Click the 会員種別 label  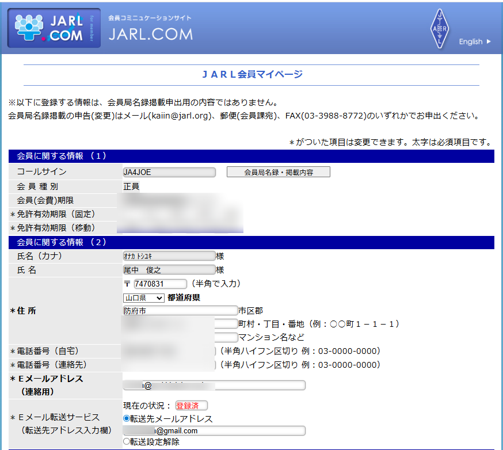coord(37,186)
